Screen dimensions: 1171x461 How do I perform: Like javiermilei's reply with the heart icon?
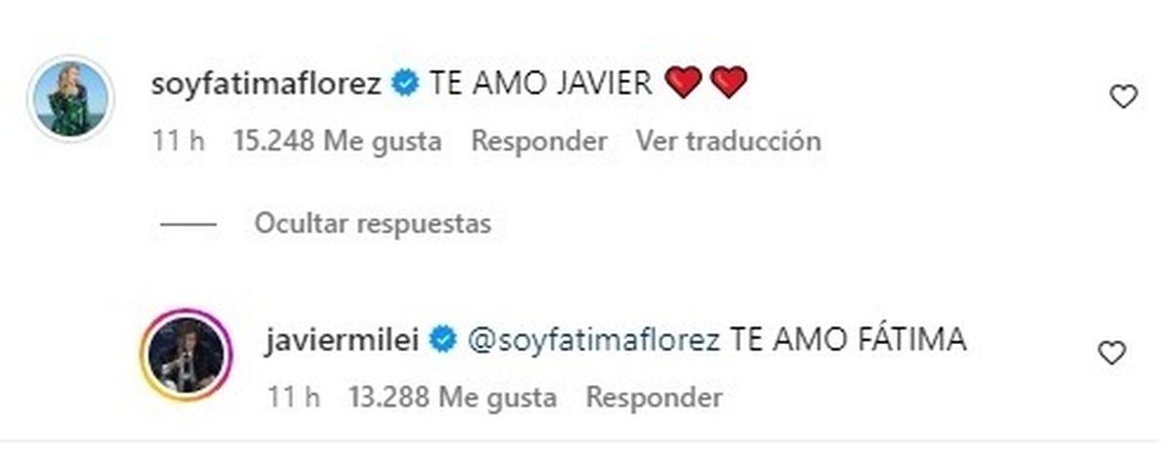[1111, 353]
